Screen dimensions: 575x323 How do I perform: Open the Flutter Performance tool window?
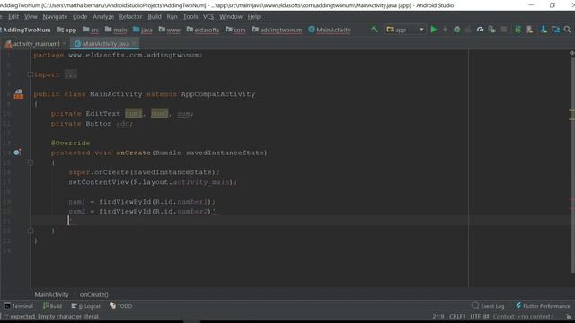pos(543,306)
